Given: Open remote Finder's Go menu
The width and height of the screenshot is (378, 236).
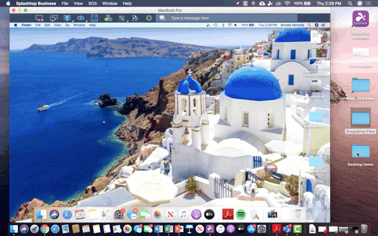Looking at the screenshot, I should tap(67, 25).
